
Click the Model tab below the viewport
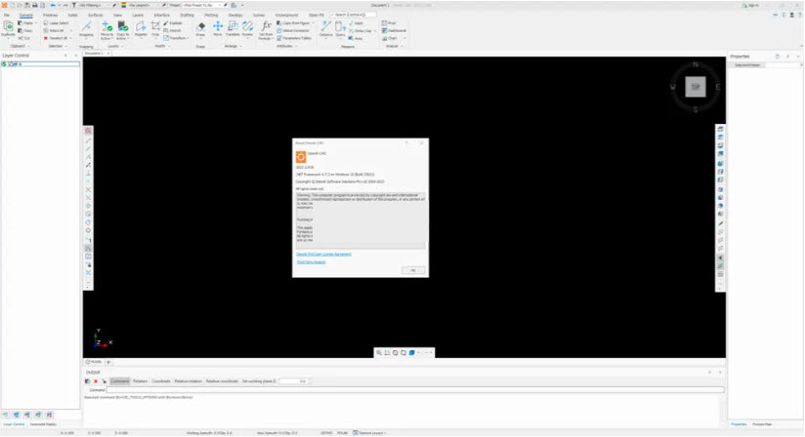coord(94,362)
